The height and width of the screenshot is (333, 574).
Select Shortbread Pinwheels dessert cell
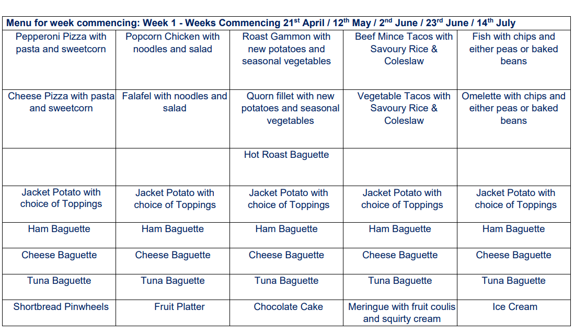59,313
